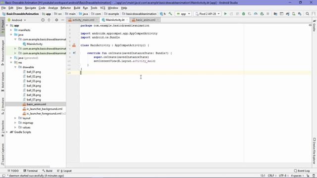The image size is (317, 178).
Task: Start debugging with the bug icon
Action: point(244,14)
